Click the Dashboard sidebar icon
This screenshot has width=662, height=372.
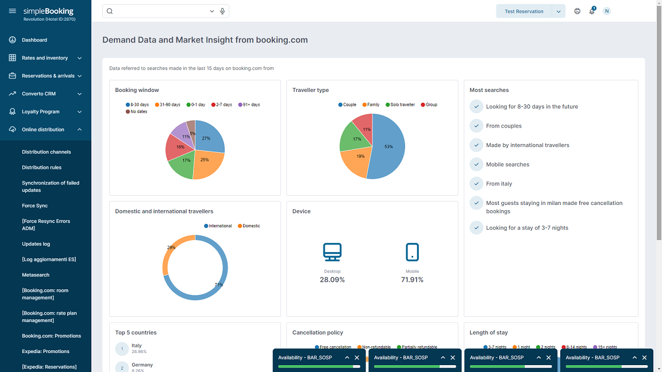click(12, 40)
